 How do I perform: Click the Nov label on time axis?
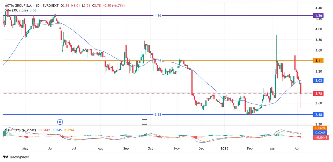point(177,148)
